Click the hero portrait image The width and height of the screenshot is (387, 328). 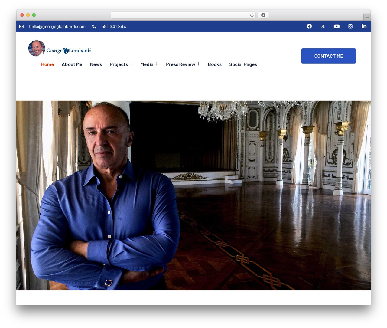[x=193, y=195]
